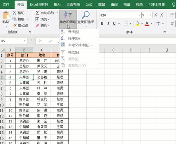Expand underline style arrow

point(119,24)
